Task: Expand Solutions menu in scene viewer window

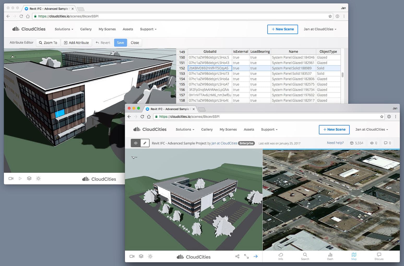Action: tap(185, 129)
